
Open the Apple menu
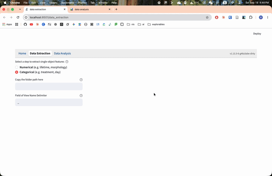click(5, 3)
